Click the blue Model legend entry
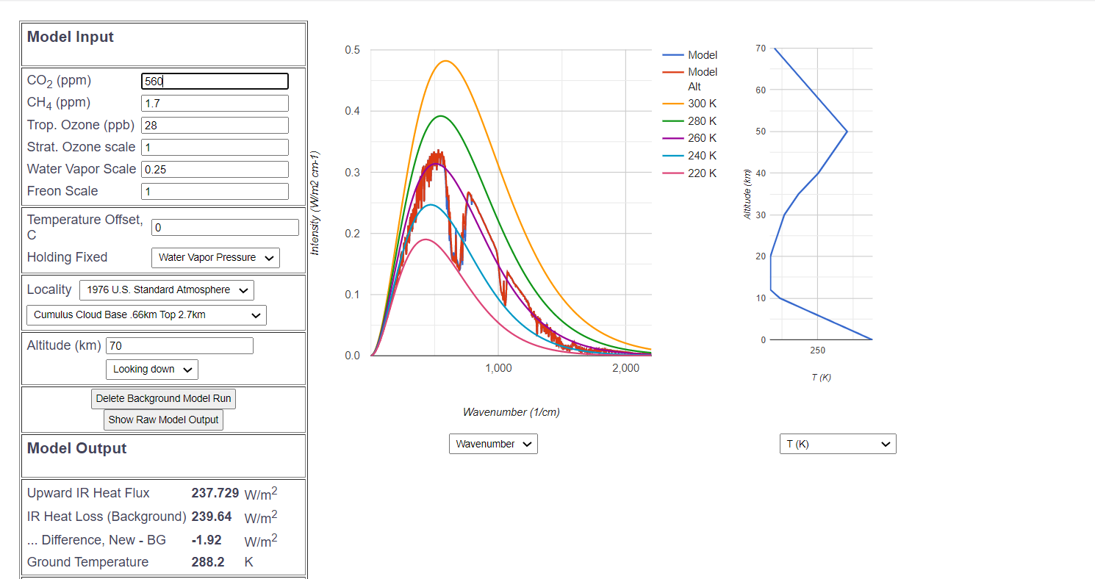 (702, 55)
